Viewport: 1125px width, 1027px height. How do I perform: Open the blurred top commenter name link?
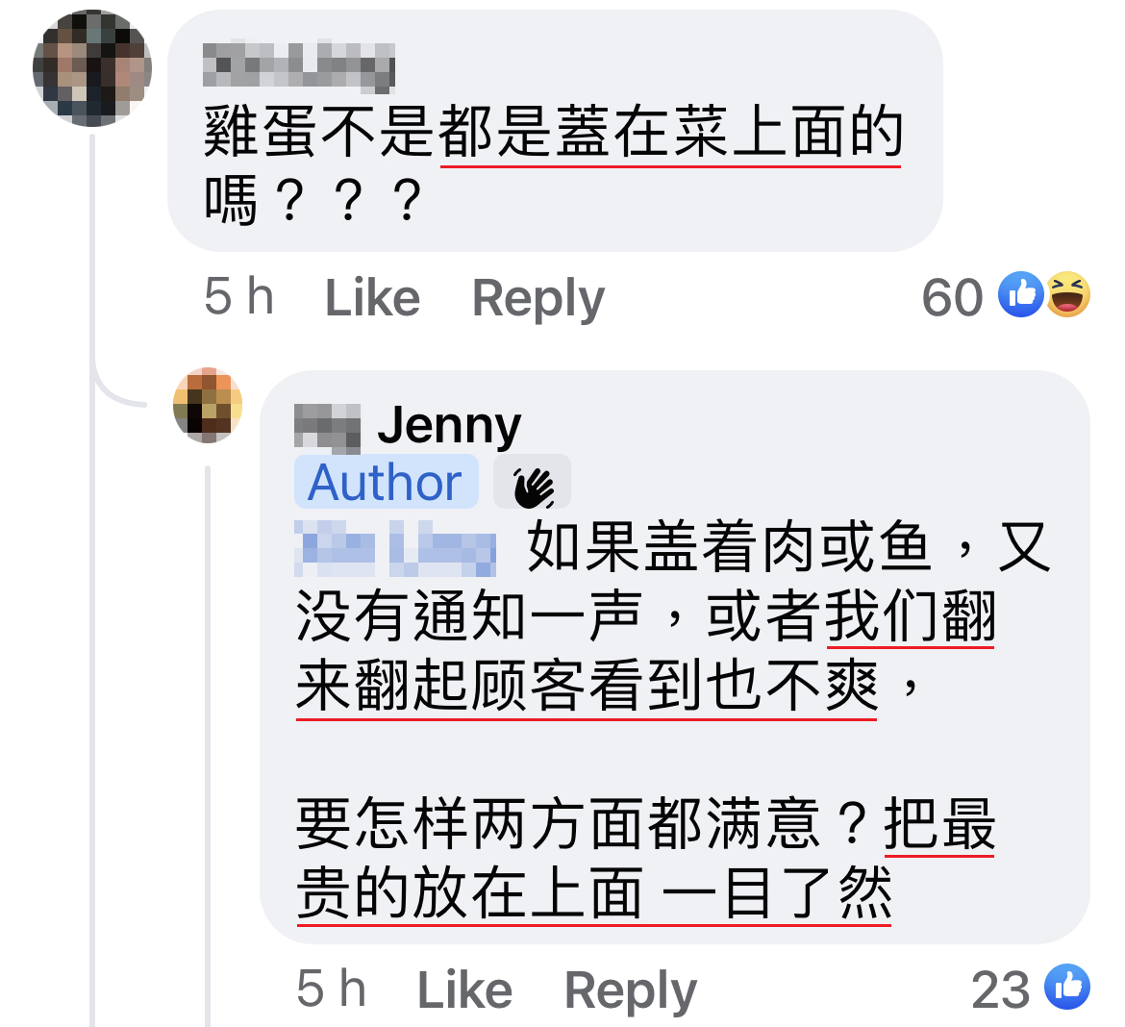pyautogui.click(x=298, y=67)
